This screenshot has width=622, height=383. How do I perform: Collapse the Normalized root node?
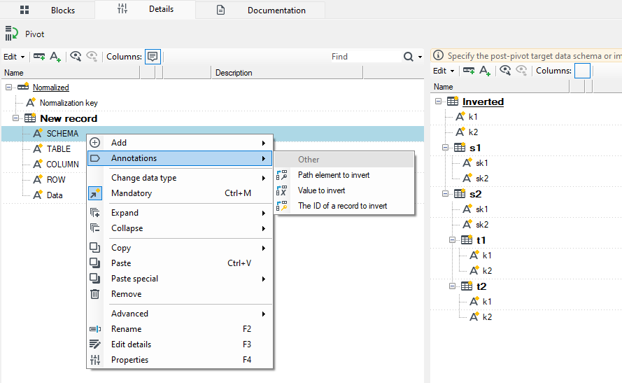click(x=8, y=88)
